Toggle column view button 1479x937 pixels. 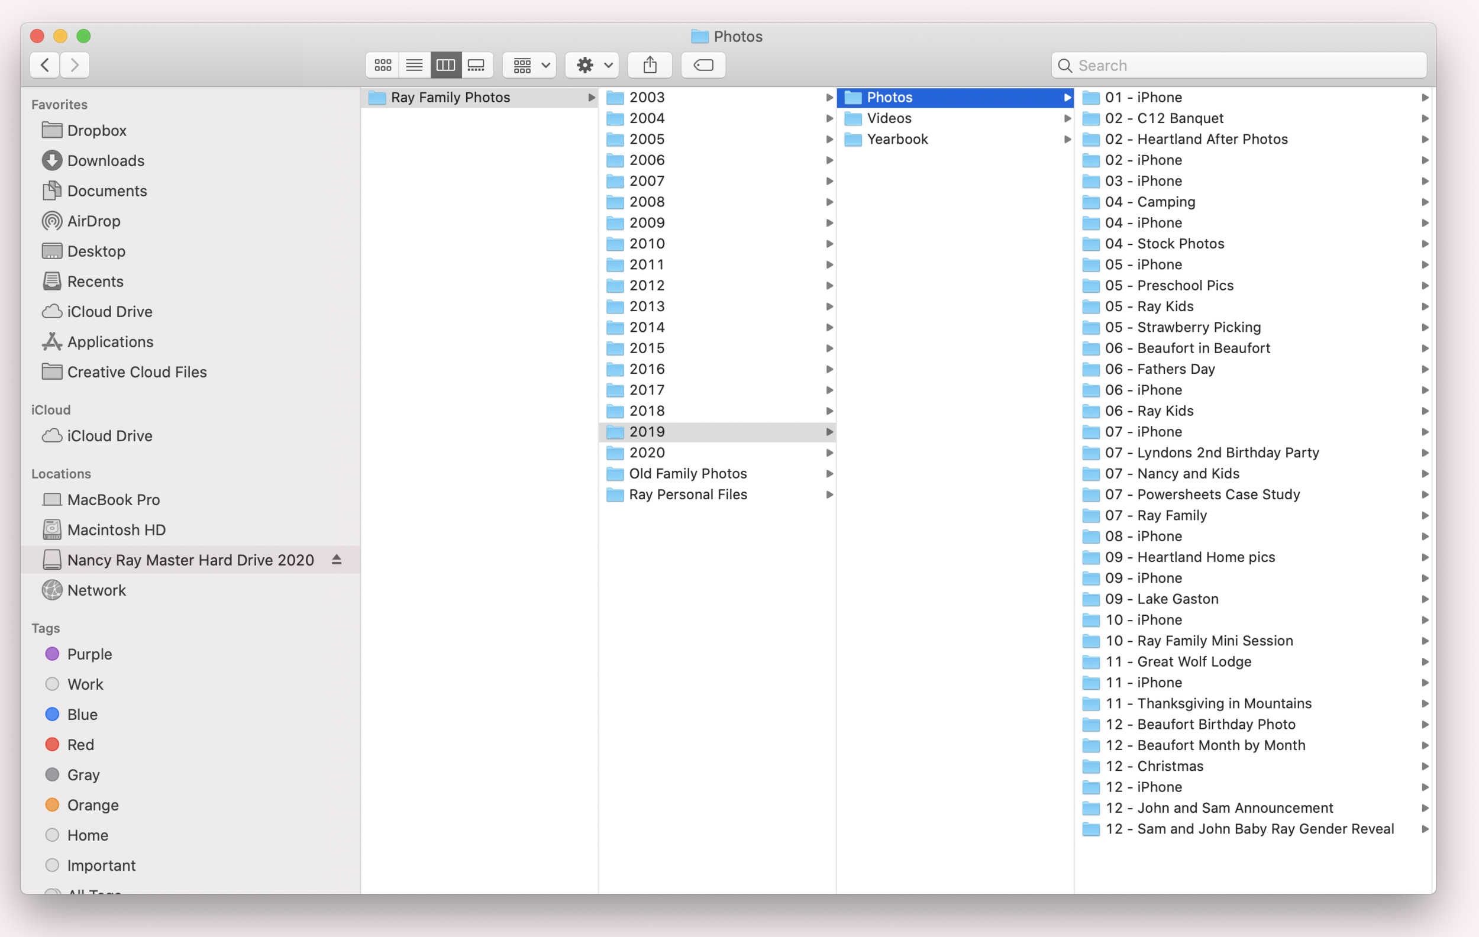[x=445, y=65]
